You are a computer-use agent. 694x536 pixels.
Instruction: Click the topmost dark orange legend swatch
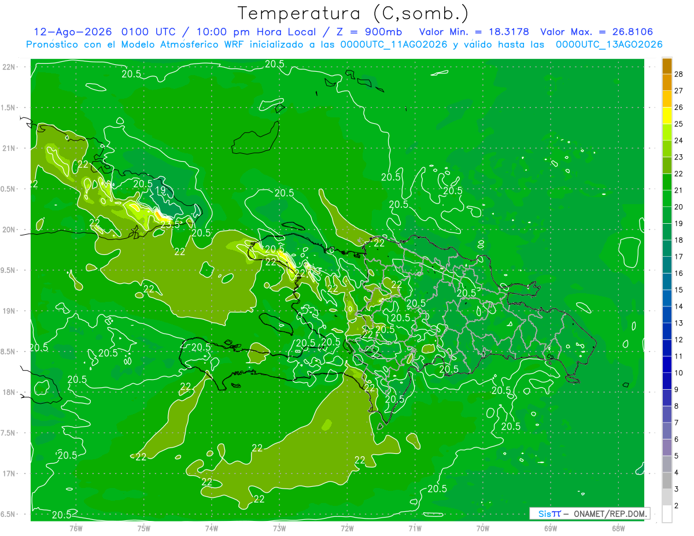[x=667, y=66]
